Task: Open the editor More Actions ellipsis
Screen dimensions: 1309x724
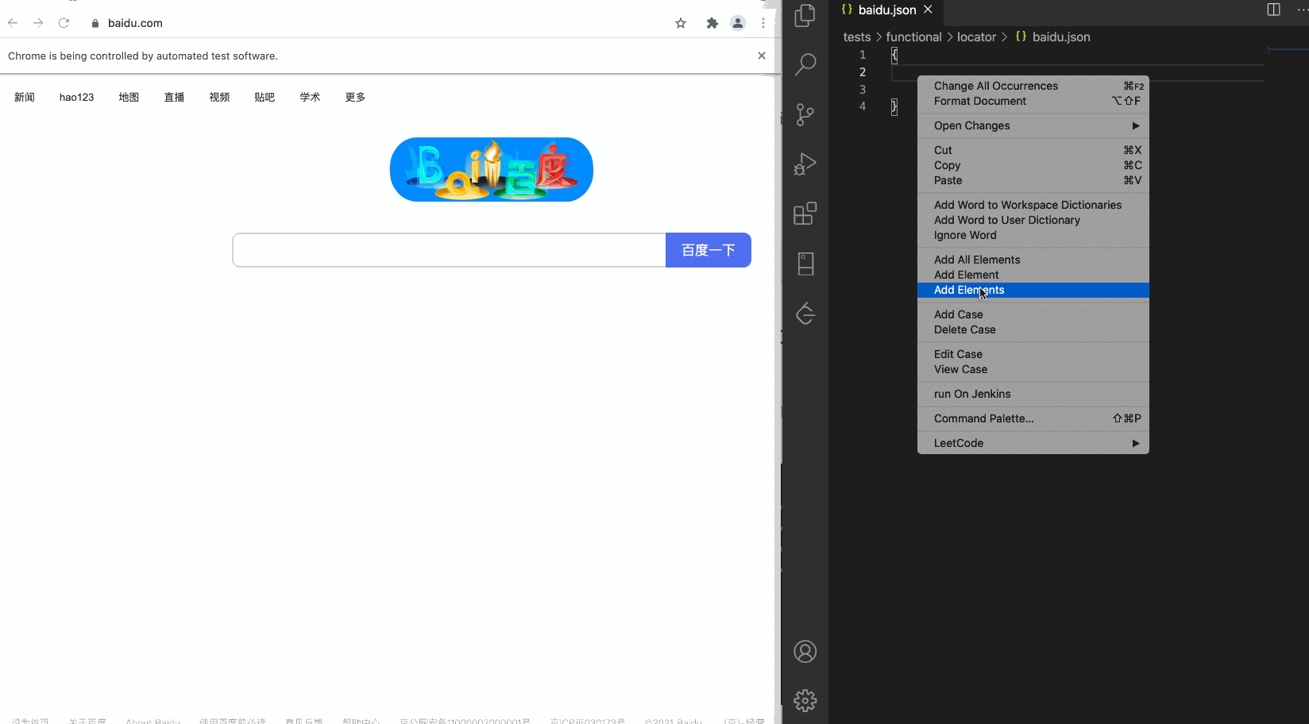Action: click(1302, 10)
